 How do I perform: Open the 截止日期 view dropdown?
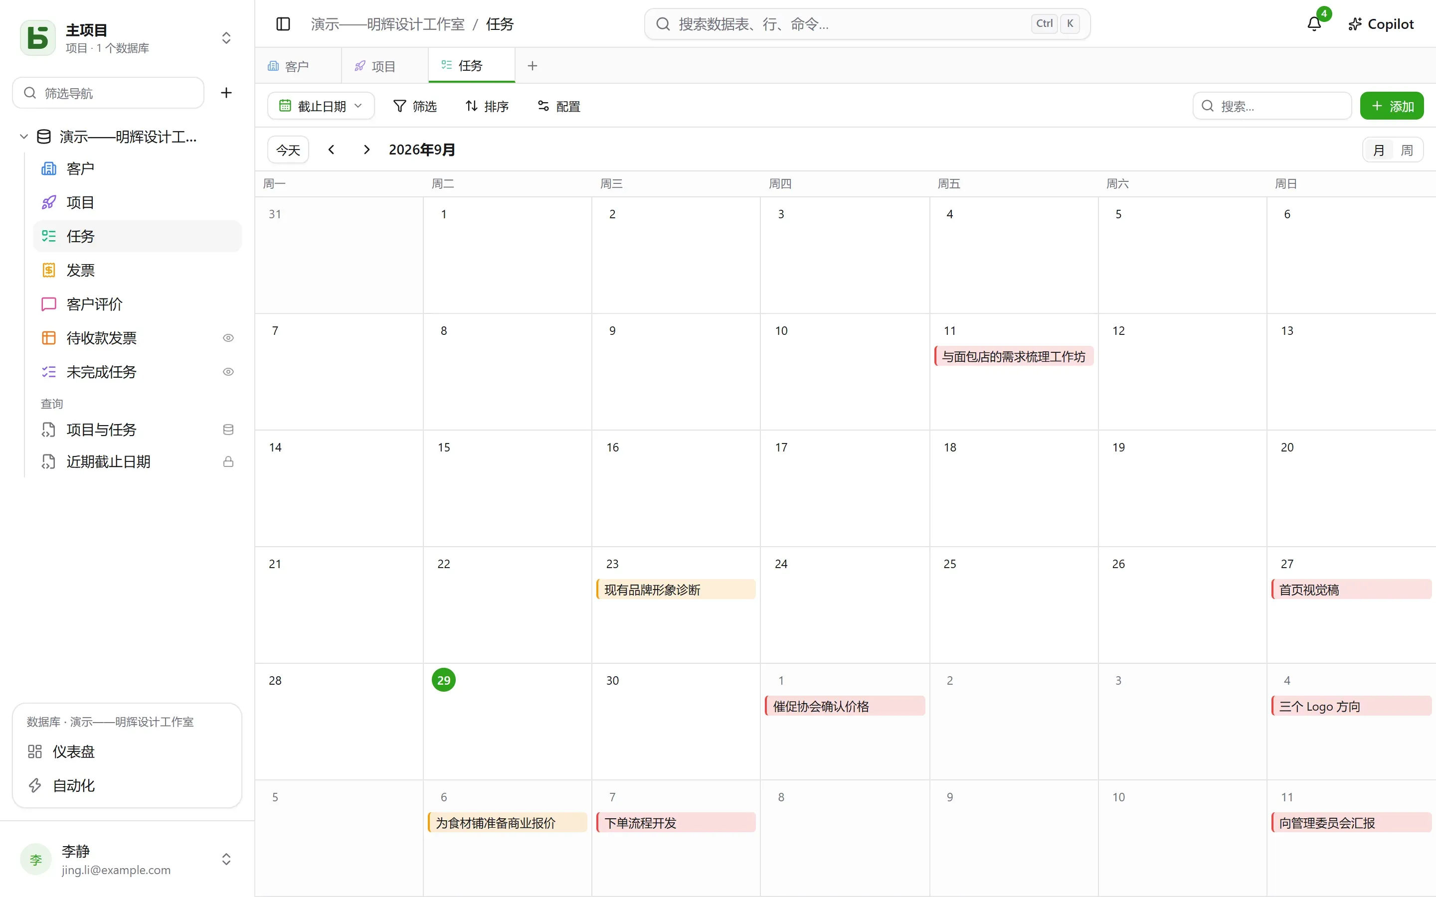click(321, 106)
